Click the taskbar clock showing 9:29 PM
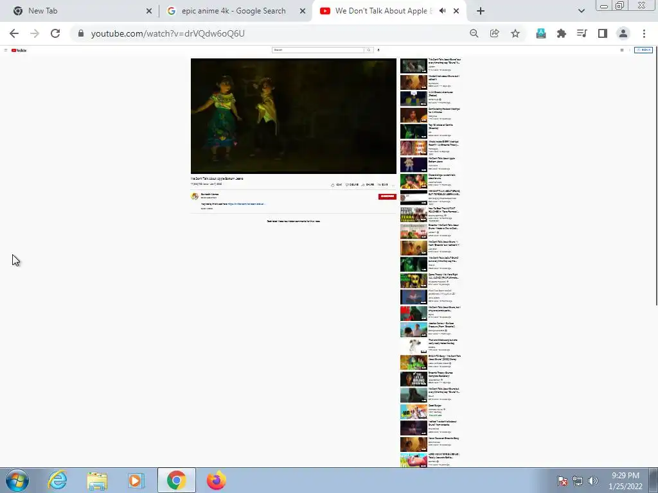The height and width of the screenshot is (493, 658). [625, 480]
